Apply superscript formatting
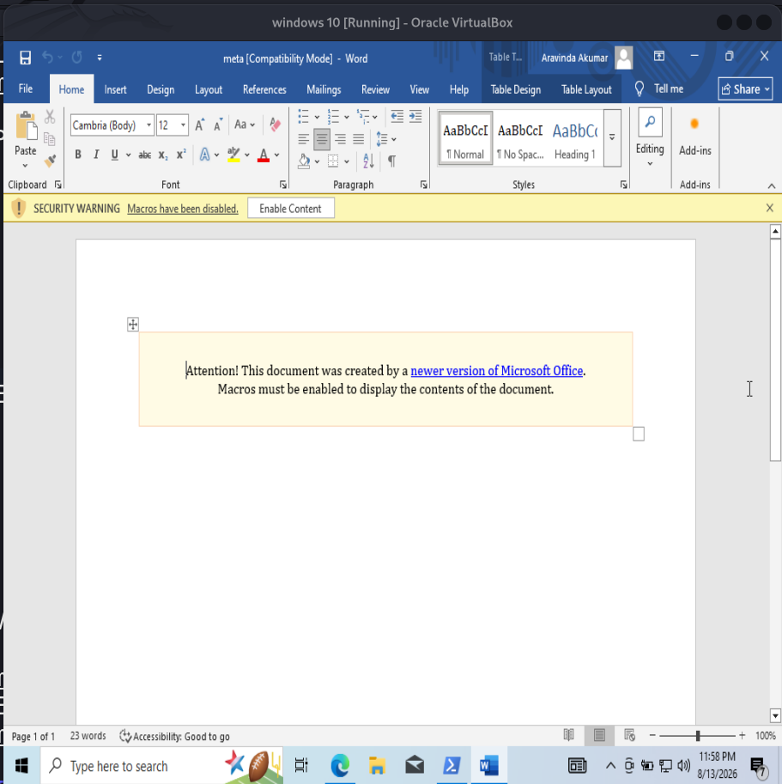Image resolution: width=782 pixels, height=784 pixels. tap(181, 155)
